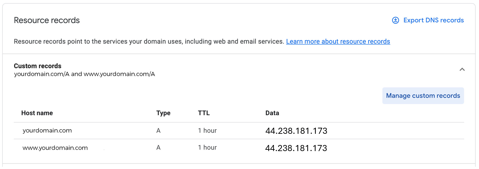Select the www.yourdomain.com host name cell
This screenshot has height=169, width=479.
click(55, 148)
